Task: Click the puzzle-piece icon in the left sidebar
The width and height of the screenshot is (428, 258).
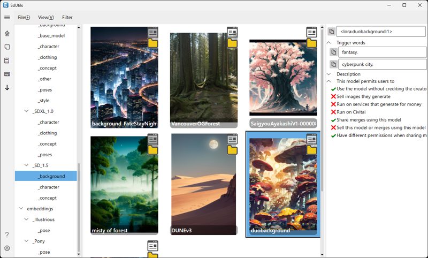Action: coord(7,33)
